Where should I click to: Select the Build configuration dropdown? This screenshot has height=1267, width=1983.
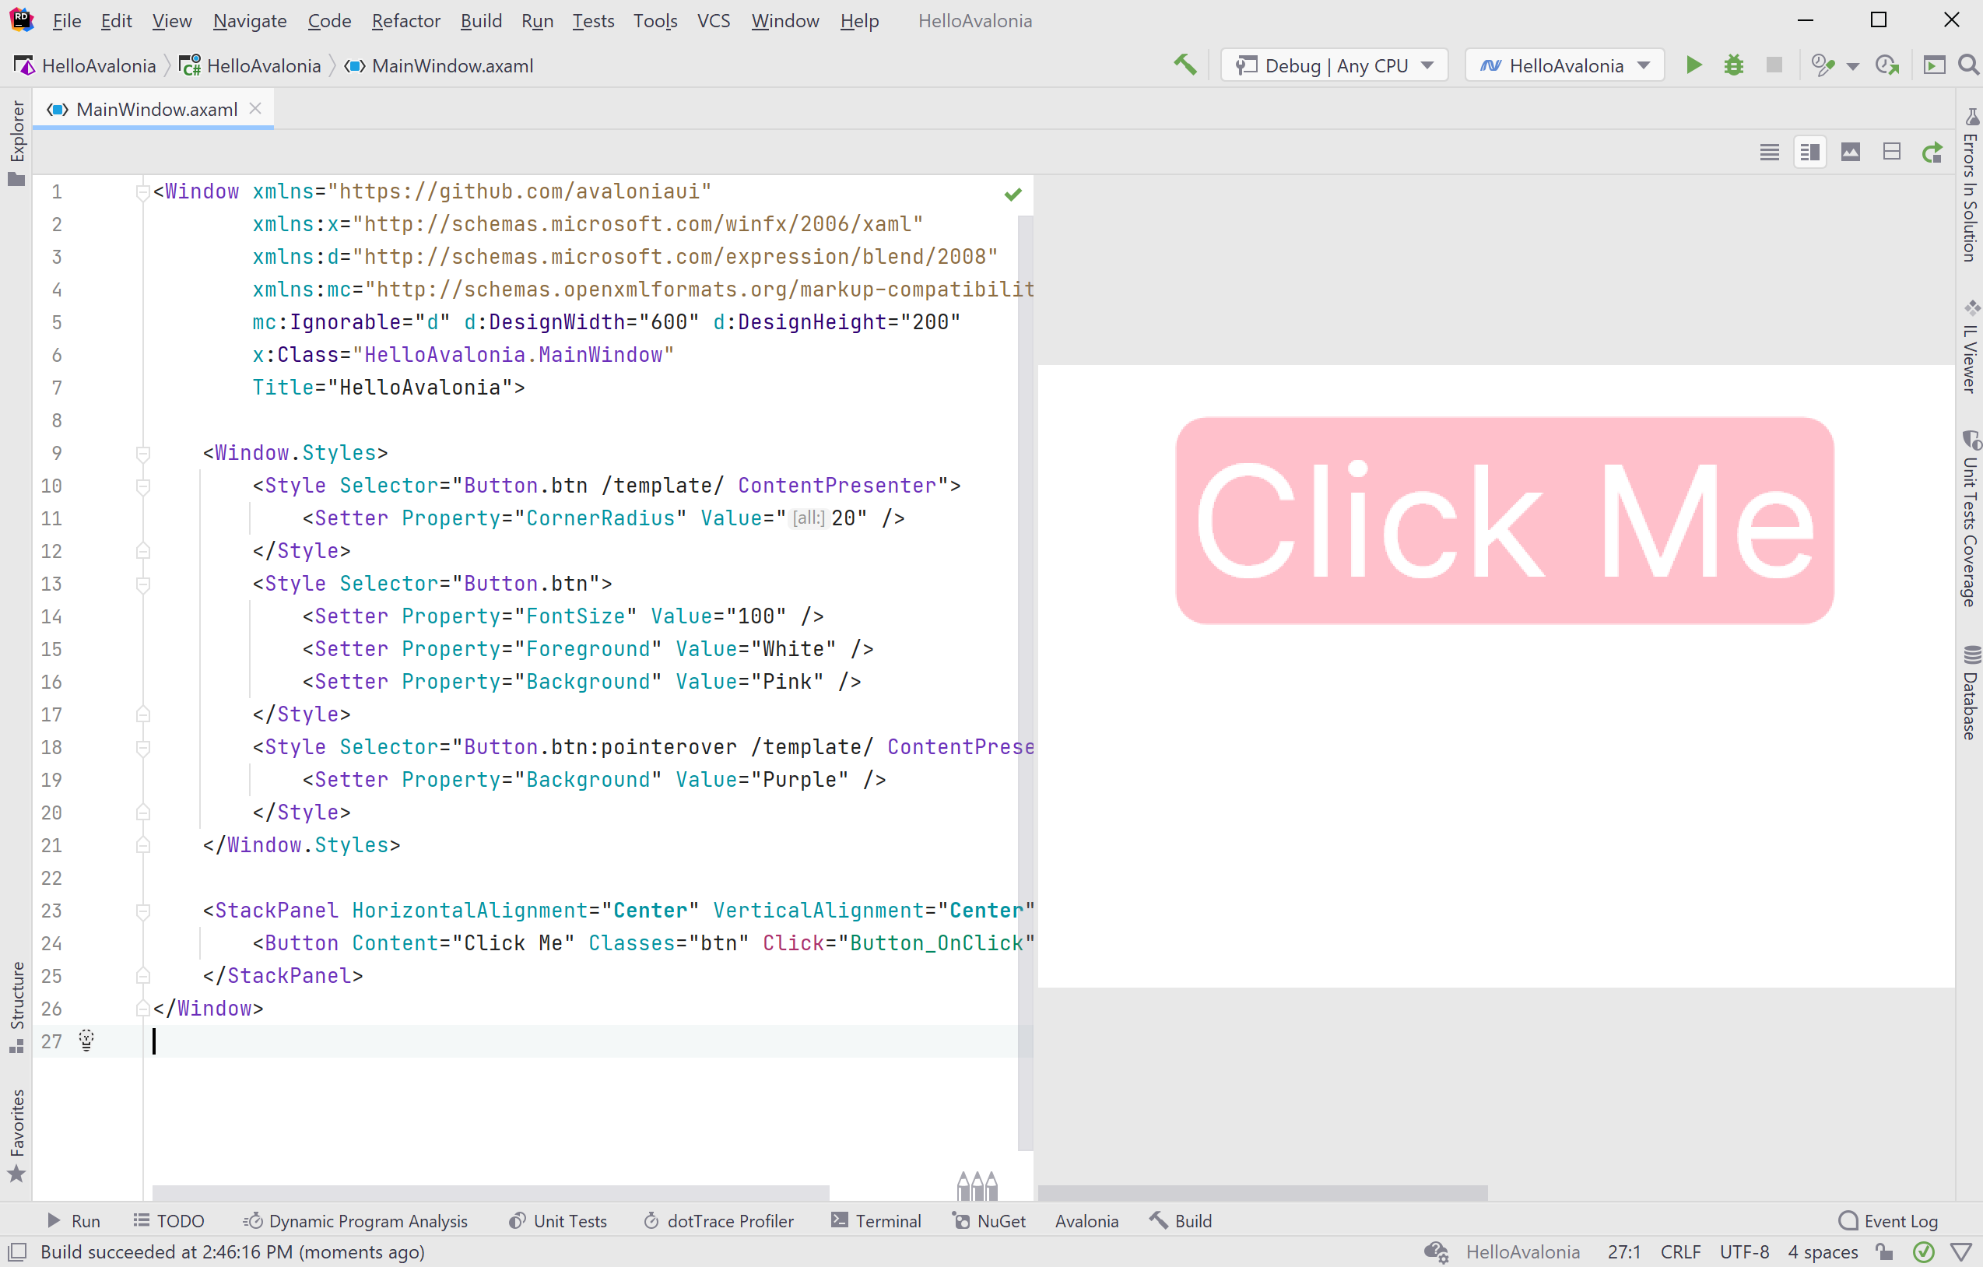coord(1331,65)
